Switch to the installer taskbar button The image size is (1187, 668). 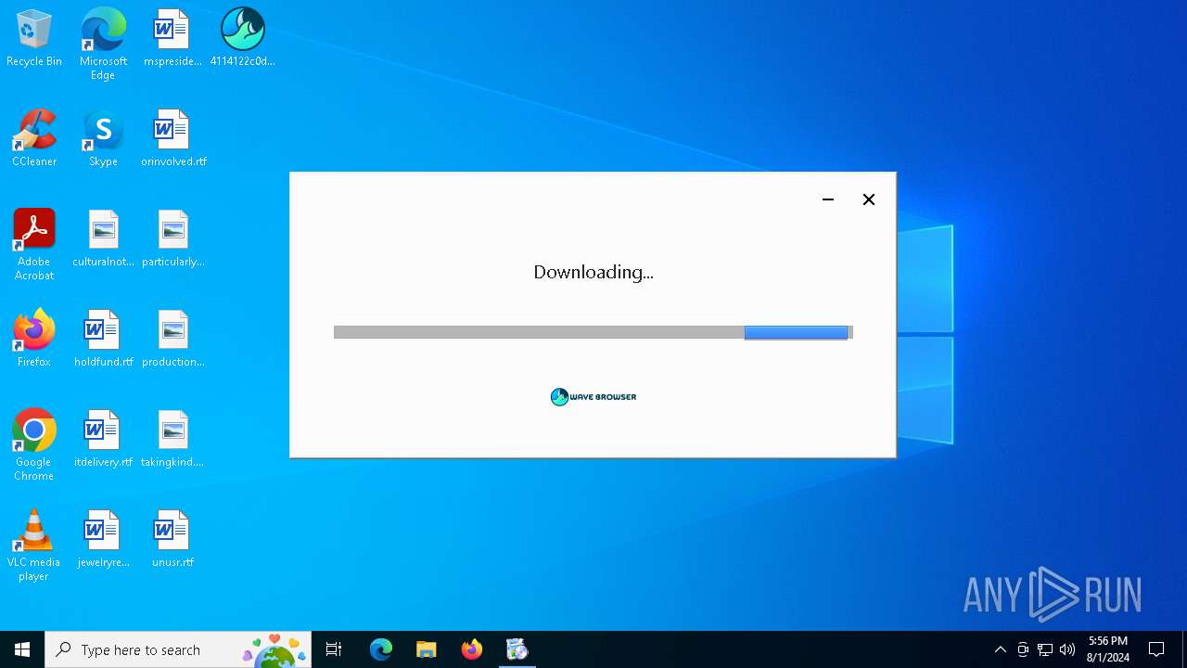coord(517,649)
